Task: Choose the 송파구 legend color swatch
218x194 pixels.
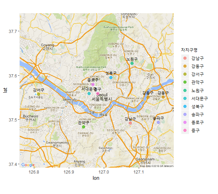Action: click(x=185, y=115)
